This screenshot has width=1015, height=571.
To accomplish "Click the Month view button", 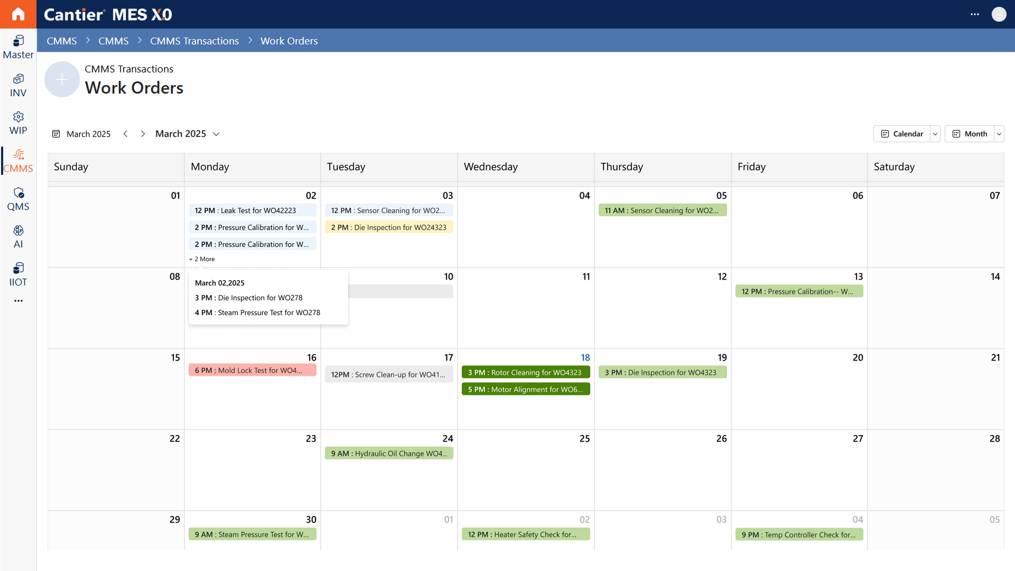I will (970, 134).
